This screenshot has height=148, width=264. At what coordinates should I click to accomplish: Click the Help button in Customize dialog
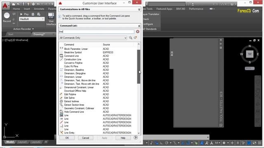(x=123, y=138)
